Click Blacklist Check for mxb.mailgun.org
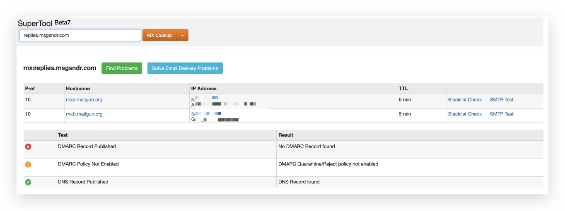Screen dimensions: 565x211 click(x=465, y=114)
